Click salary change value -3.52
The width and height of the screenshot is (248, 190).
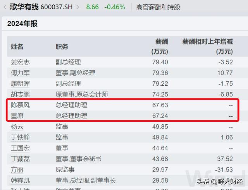pyautogui.click(x=226, y=62)
